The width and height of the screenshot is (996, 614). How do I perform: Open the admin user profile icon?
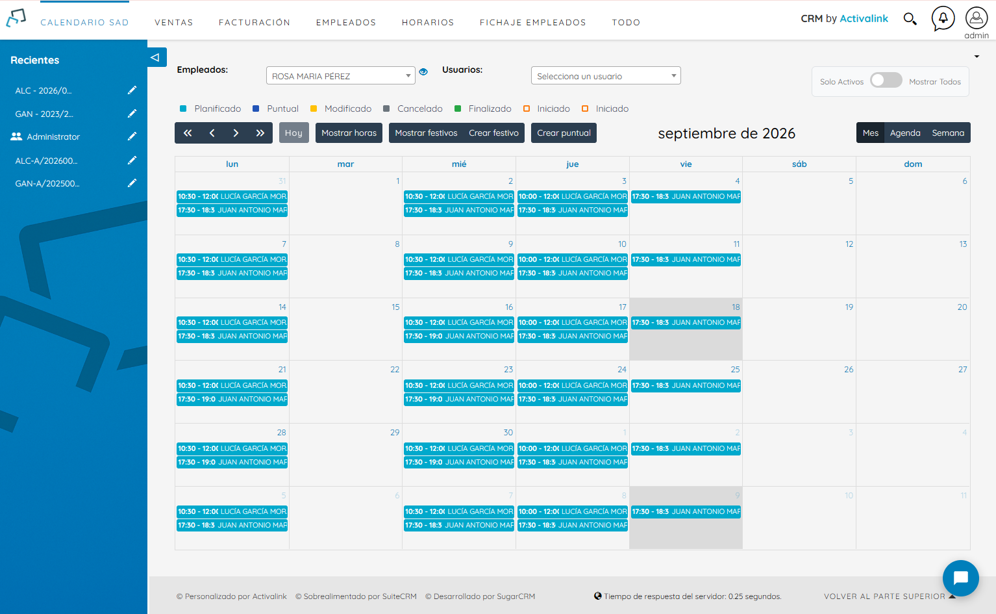point(977,18)
